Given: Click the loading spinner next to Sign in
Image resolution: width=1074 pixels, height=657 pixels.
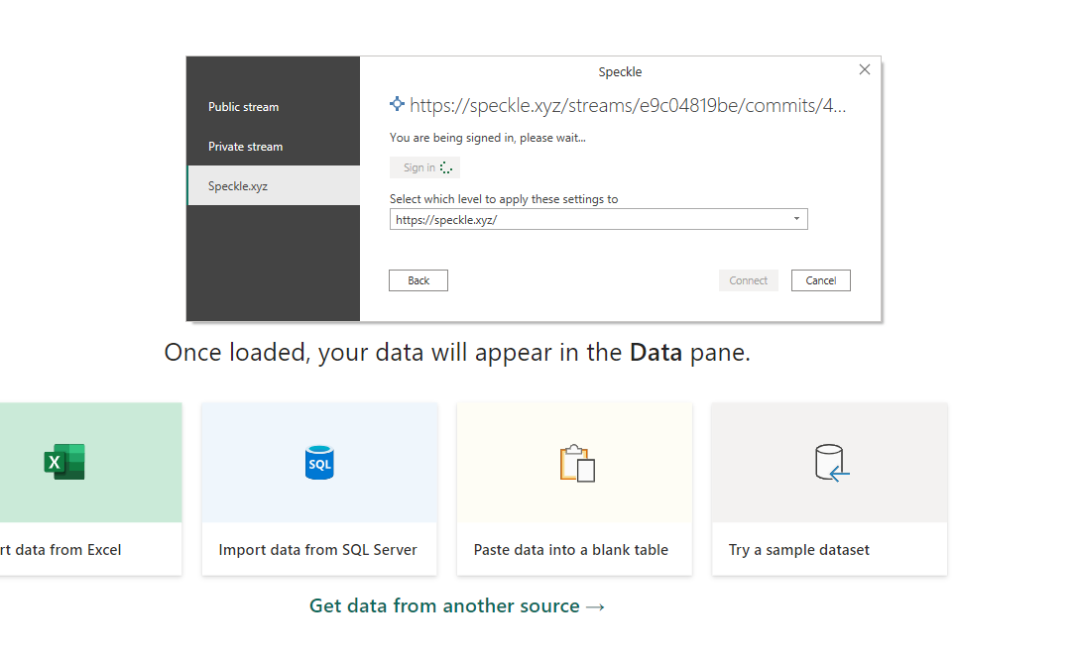Looking at the screenshot, I should tap(446, 167).
